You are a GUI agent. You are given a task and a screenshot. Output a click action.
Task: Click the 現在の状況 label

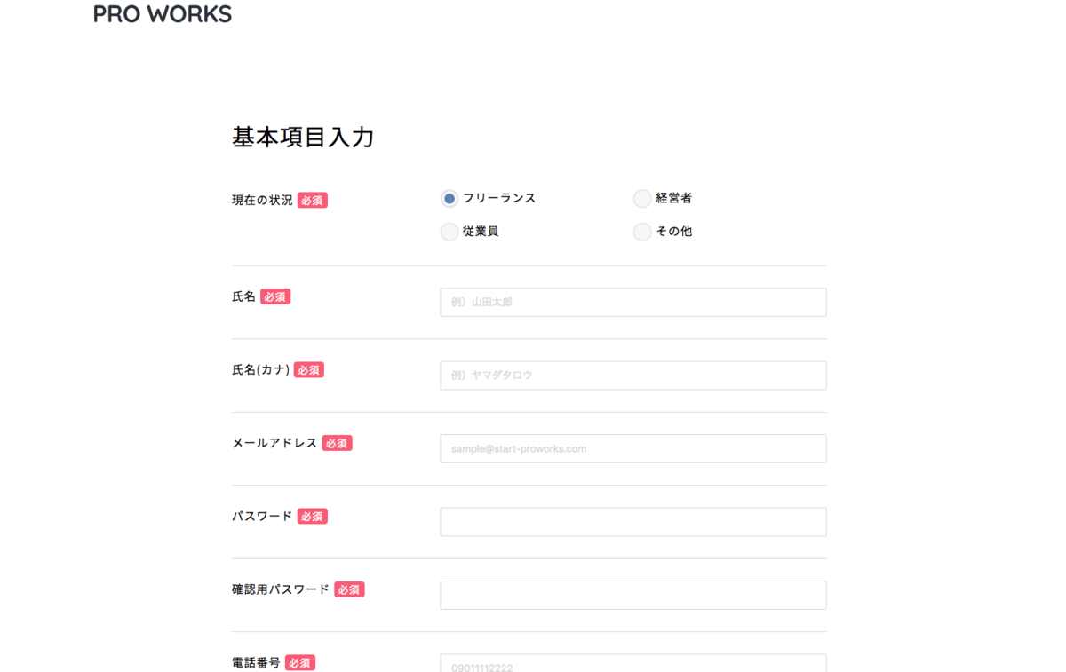(x=262, y=201)
